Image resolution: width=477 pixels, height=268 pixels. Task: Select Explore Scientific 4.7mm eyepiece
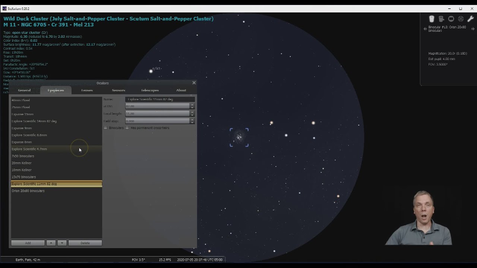56,149
